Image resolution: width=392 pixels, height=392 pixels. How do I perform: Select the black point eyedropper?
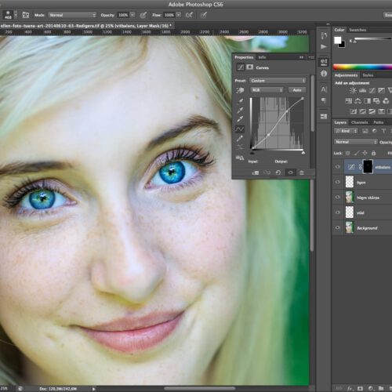click(240, 101)
